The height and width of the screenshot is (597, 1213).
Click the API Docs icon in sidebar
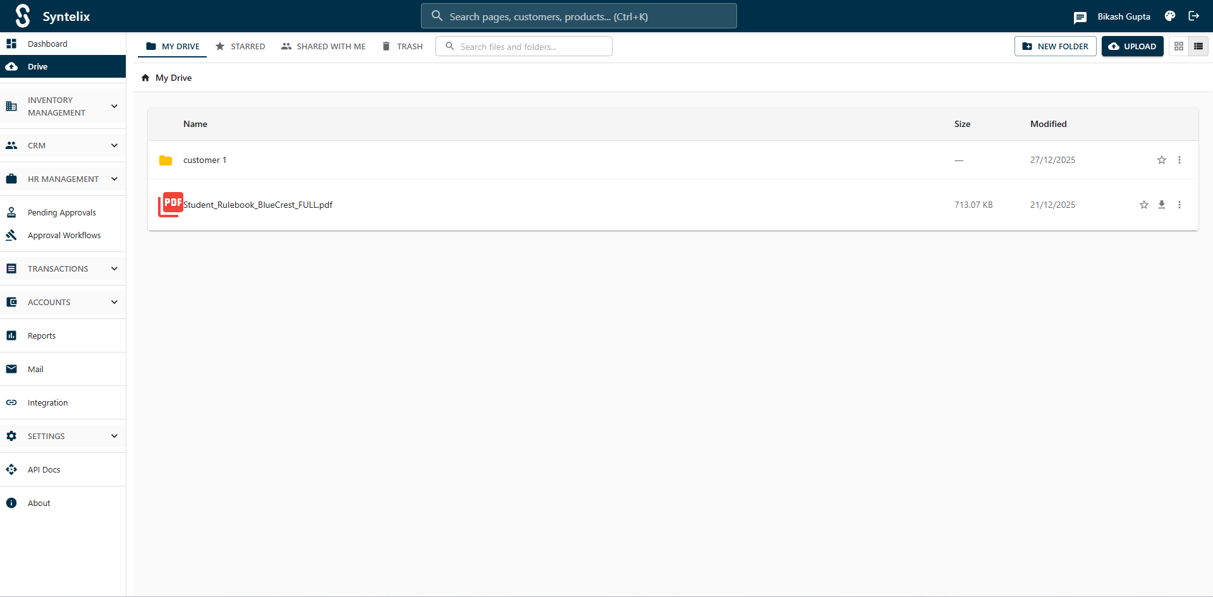click(11, 469)
